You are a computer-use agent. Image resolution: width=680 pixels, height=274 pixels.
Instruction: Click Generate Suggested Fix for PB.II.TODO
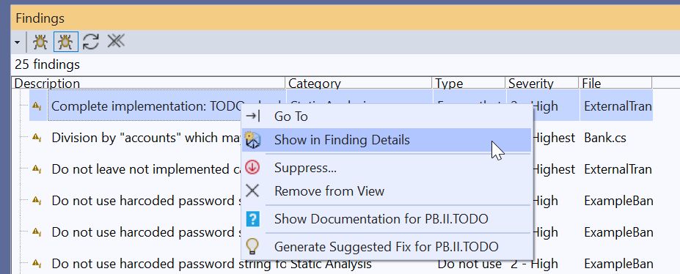point(387,247)
